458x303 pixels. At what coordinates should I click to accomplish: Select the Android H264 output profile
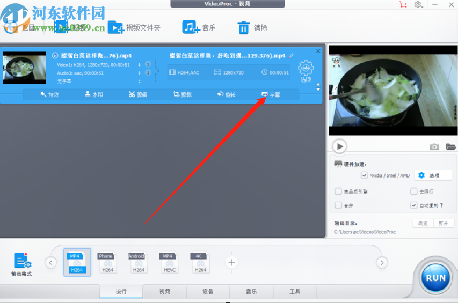[137, 262]
